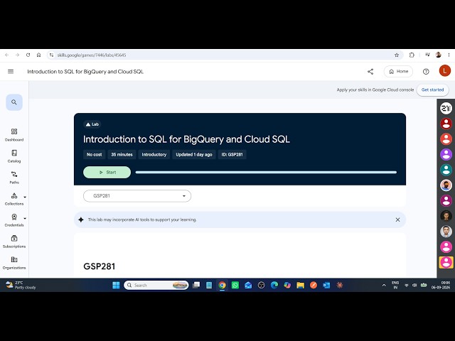Click the 21 logo in right panel

coord(446,109)
